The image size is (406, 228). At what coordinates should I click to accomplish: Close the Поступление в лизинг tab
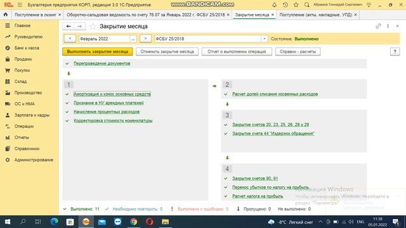click(x=60, y=15)
